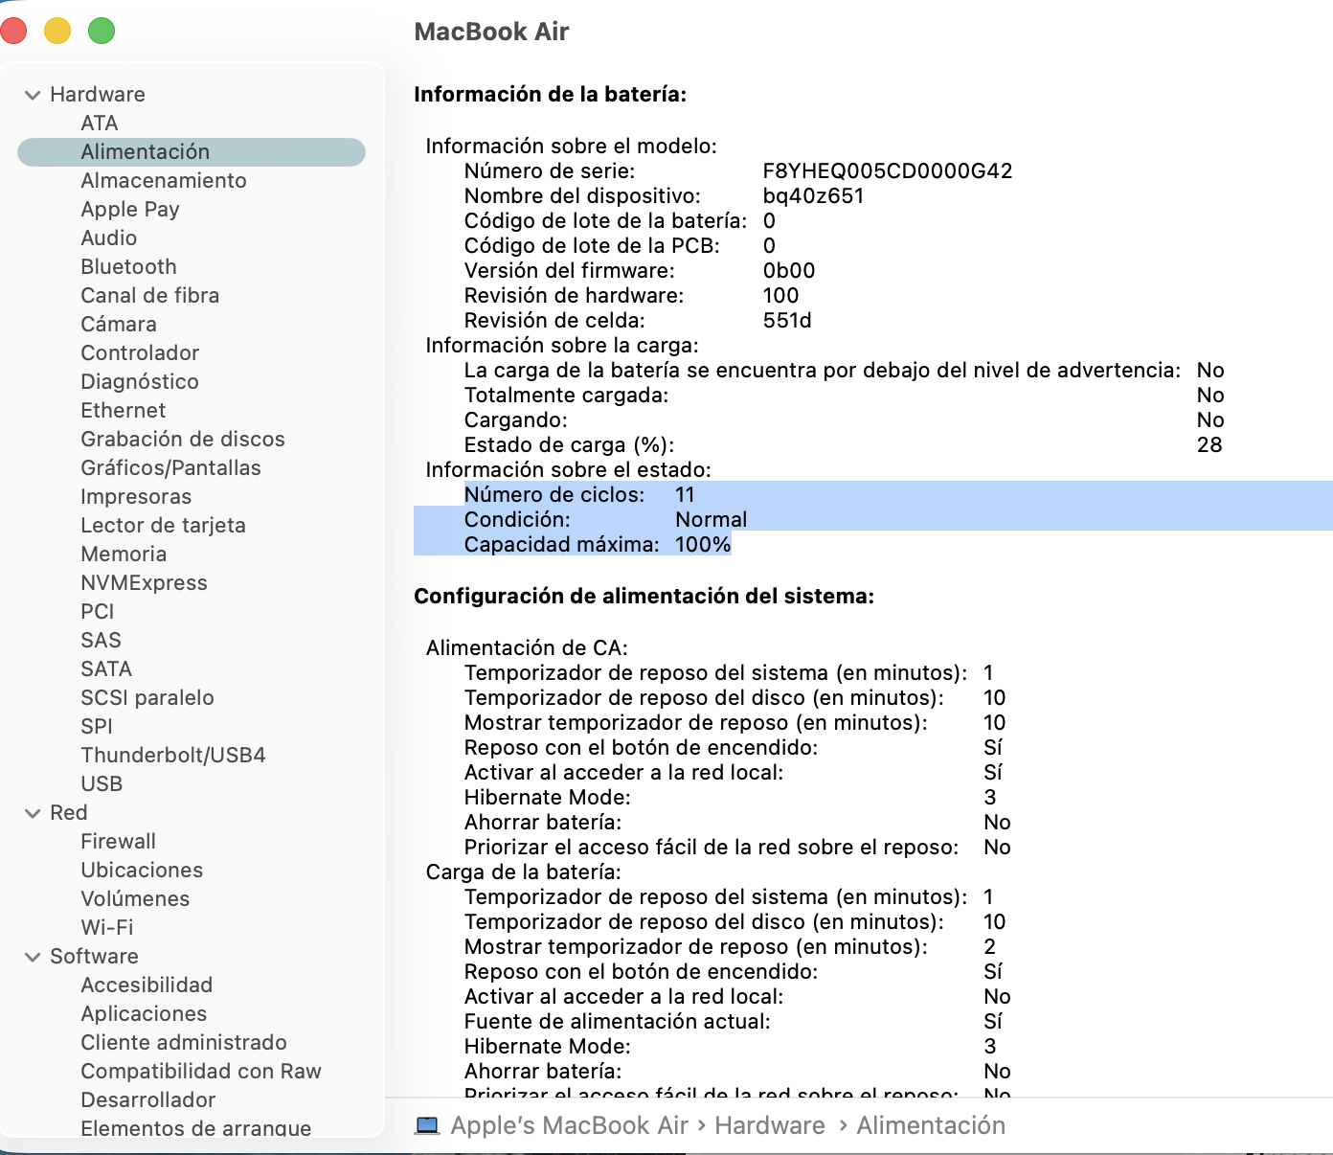Collapse the Hardware section chevron
The width and height of the screenshot is (1333, 1155).
click(33, 95)
